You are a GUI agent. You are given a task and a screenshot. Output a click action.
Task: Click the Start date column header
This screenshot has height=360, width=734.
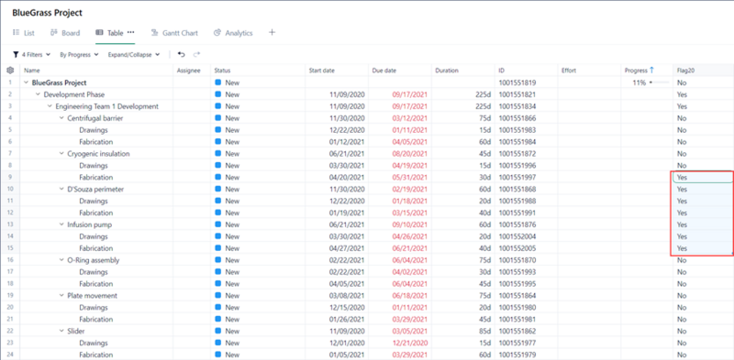point(337,71)
